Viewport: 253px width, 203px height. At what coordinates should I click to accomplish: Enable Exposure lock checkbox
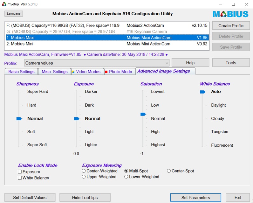(20, 172)
